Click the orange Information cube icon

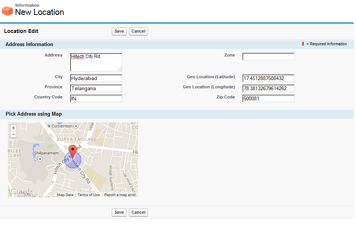click(7, 11)
